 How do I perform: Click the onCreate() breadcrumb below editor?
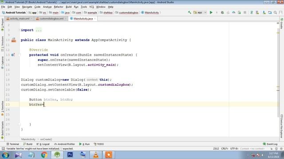(46, 140)
